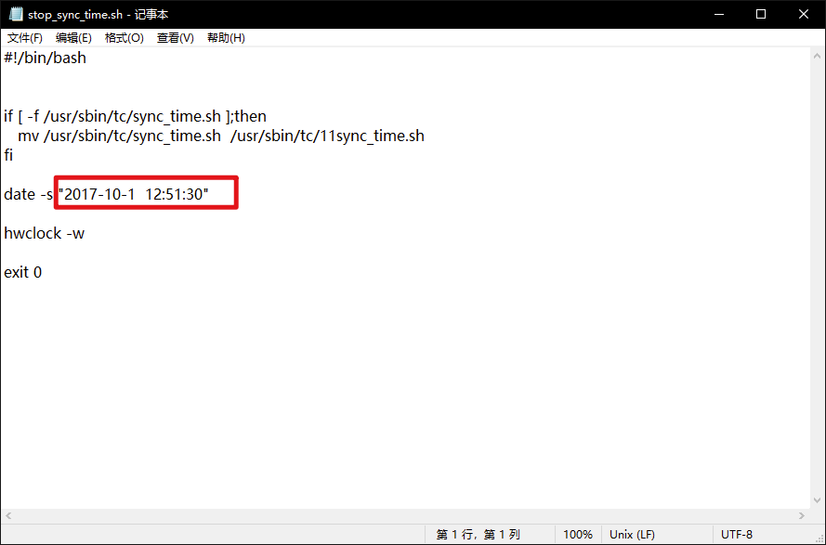Click the date string "2017-10-1 12:51:30"
The image size is (826, 545).
click(x=134, y=194)
